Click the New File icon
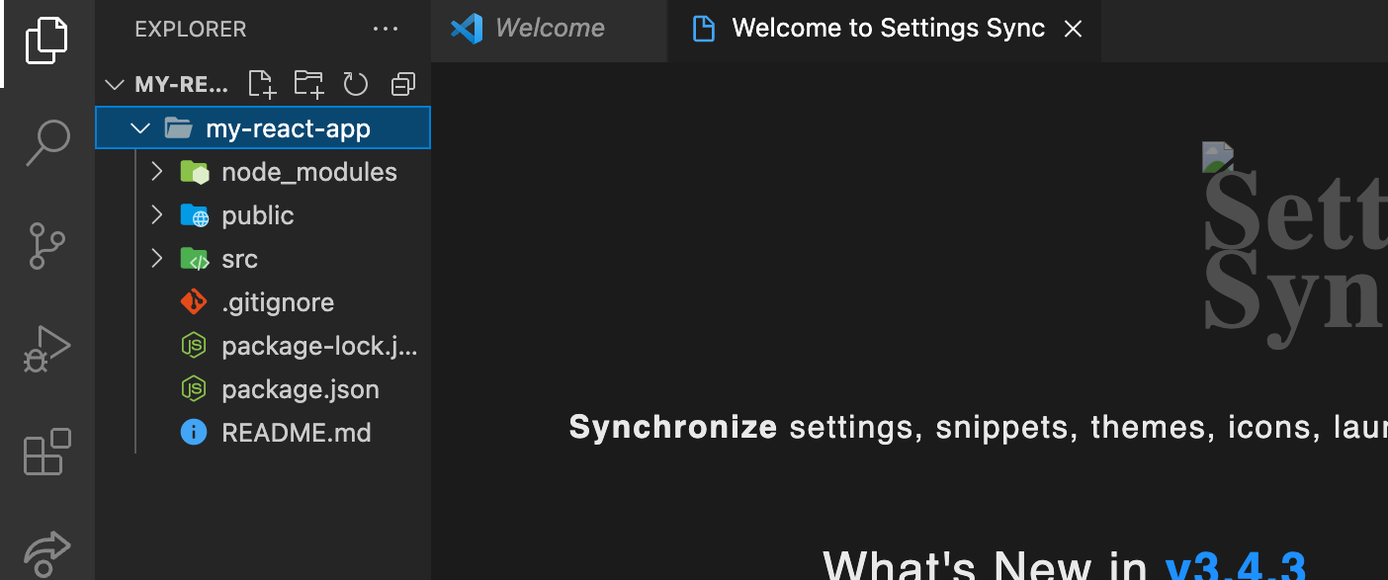The height and width of the screenshot is (580, 1388). (261, 85)
